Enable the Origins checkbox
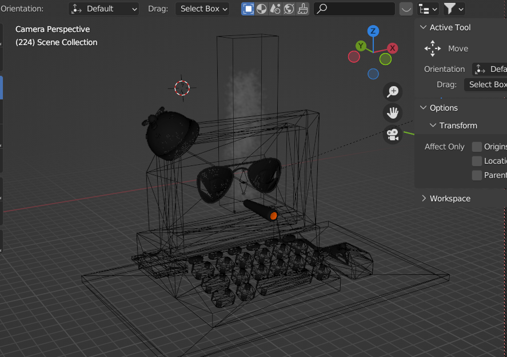Screen dimensions: 507x357 [x=477, y=147]
